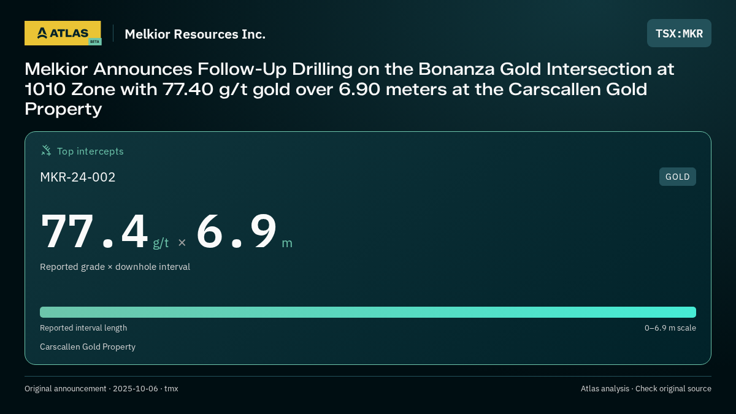This screenshot has height=414, width=736.
Task: Select the GOLD commodity tag
Action: [678, 177]
